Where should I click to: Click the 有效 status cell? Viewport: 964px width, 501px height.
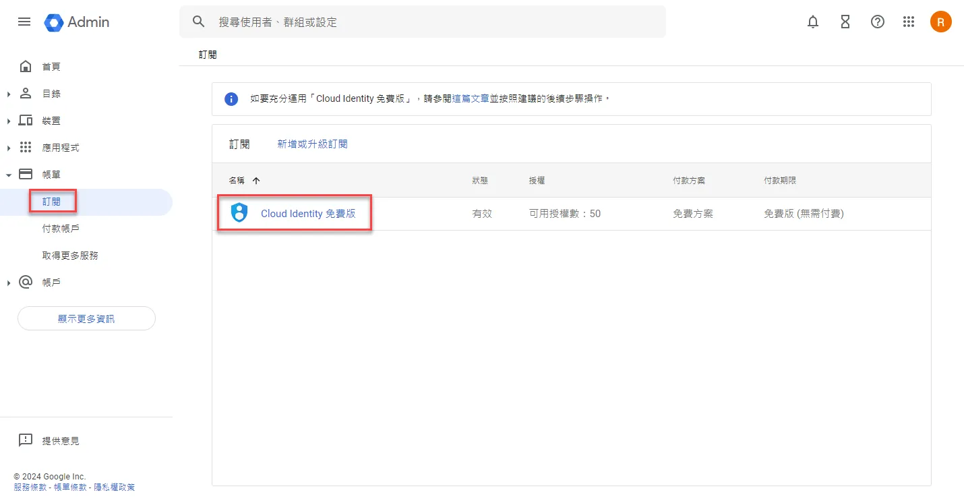(x=482, y=214)
